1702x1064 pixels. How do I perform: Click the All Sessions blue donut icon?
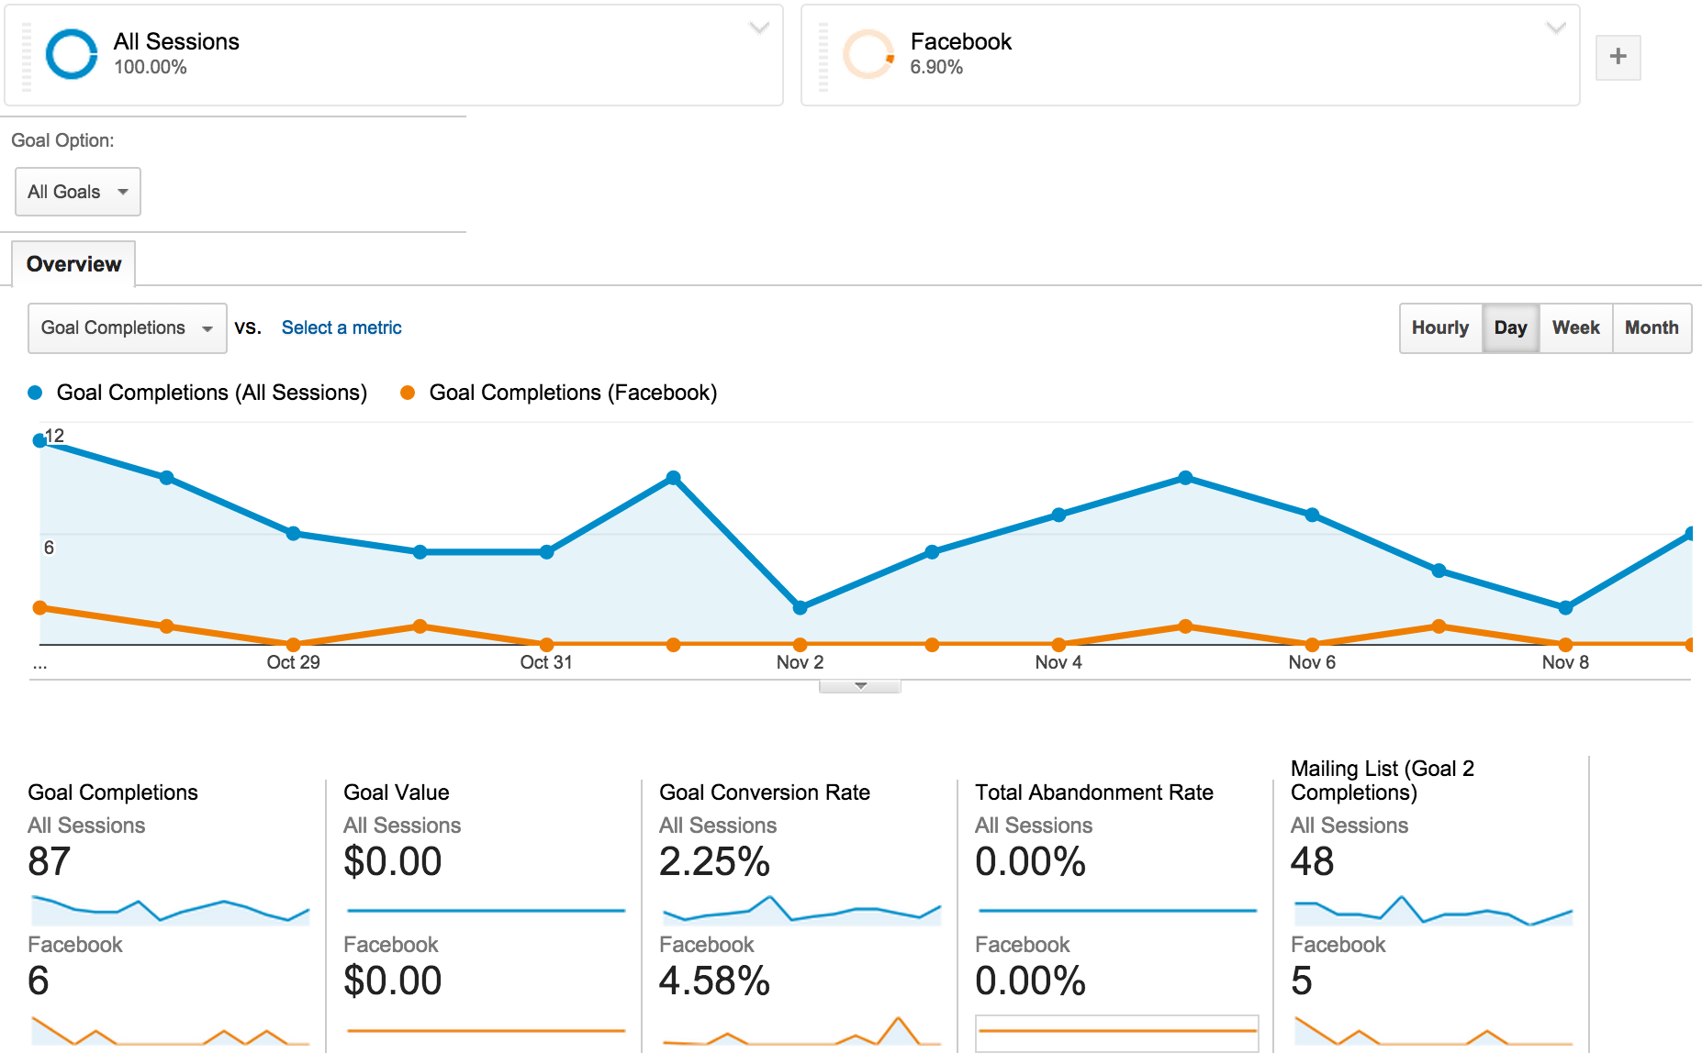click(69, 54)
